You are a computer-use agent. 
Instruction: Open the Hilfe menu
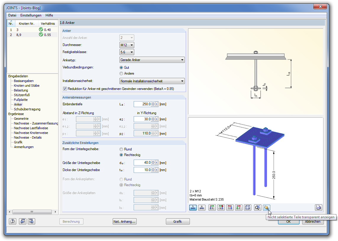tap(49, 15)
